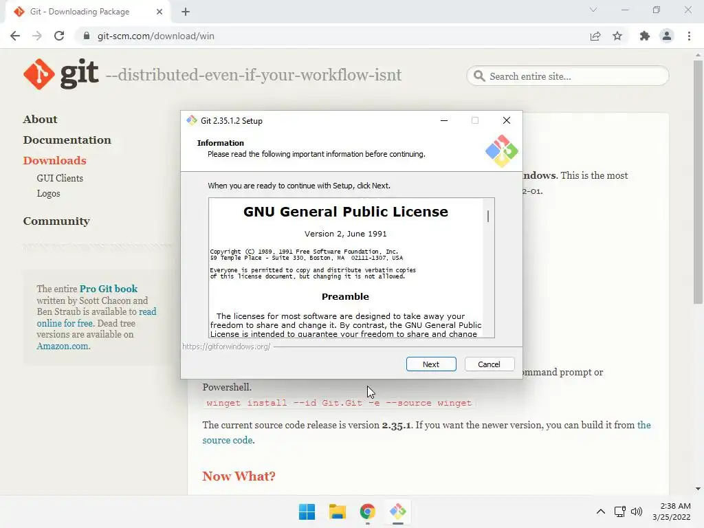Go back in the browser
Viewport: 704px width, 528px height.
click(15, 36)
